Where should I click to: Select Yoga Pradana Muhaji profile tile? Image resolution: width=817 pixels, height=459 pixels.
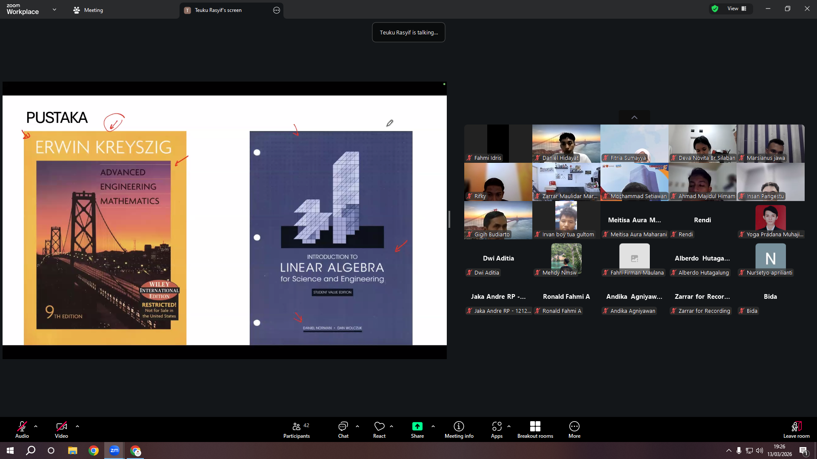click(771, 220)
